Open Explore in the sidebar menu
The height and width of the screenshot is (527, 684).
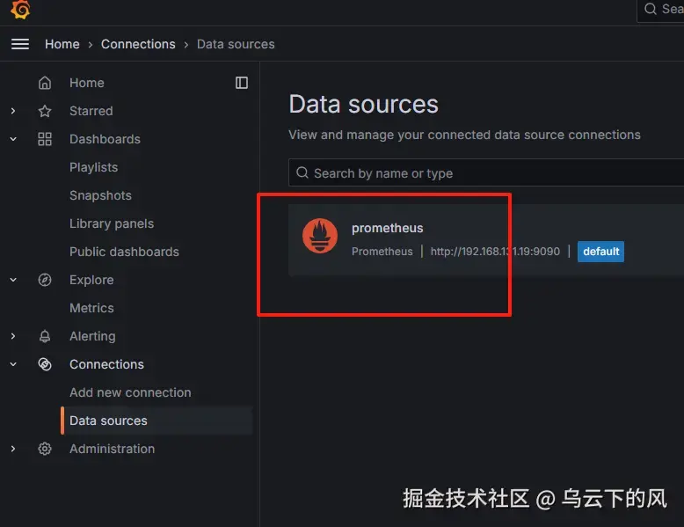point(91,280)
